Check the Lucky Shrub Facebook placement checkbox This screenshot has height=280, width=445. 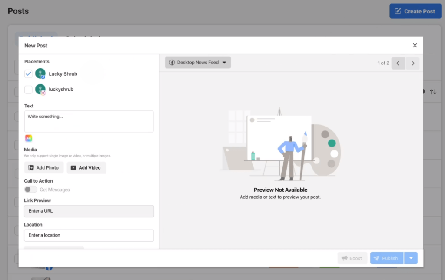pyautogui.click(x=28, y=74)
